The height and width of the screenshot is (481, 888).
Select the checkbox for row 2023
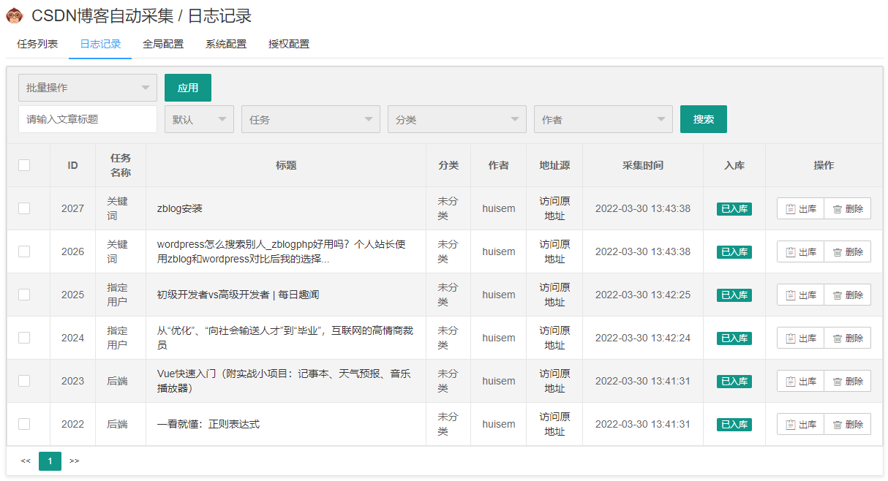pos(24,381)
